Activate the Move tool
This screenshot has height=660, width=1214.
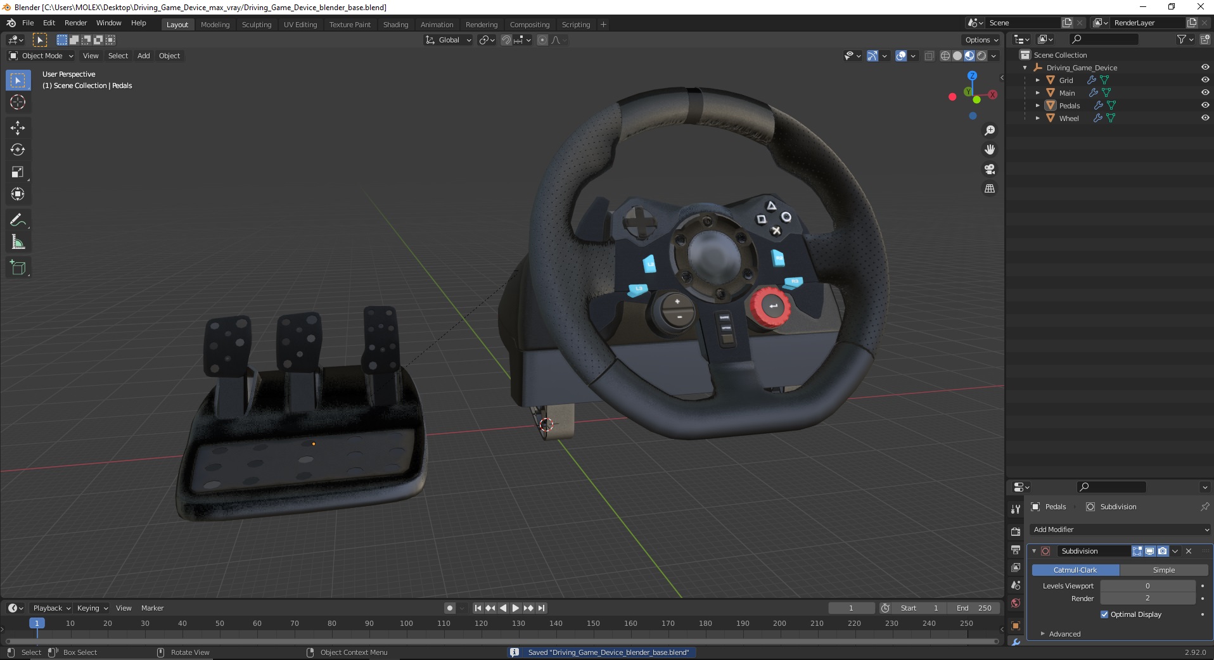(18, 128)
